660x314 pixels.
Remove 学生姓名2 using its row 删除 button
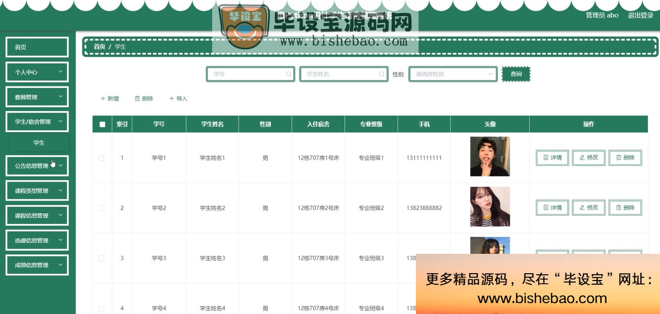(x=625, y=208)
